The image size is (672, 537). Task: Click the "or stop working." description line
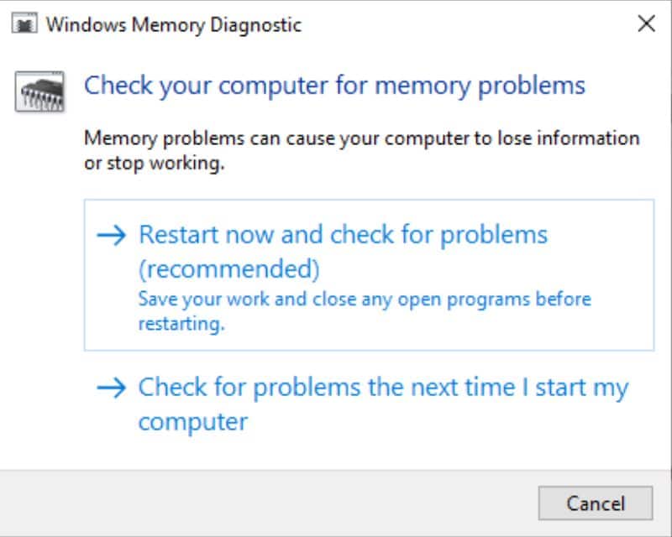click(x=155, y=163)
